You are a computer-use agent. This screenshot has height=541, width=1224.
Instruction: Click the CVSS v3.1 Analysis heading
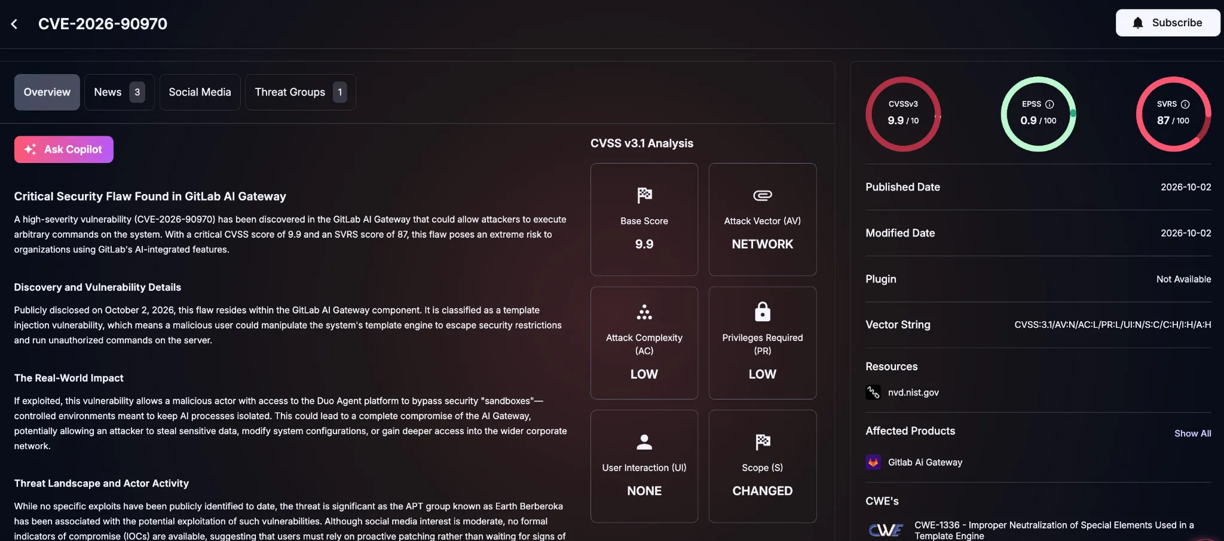coord(642,143)
